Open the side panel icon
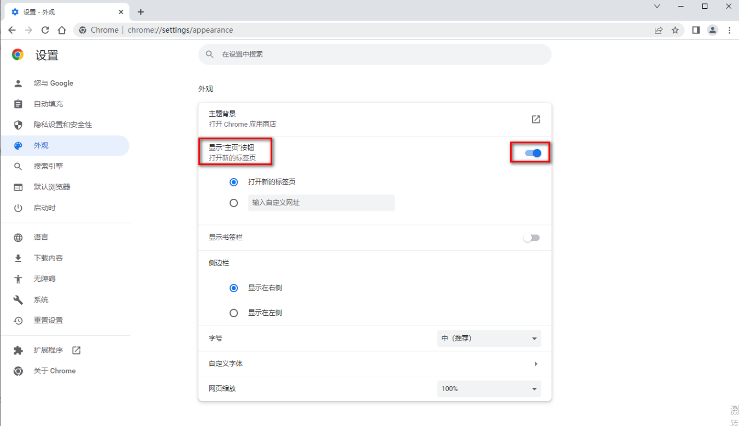Screen dimensions: 739x426 (696, 30)
